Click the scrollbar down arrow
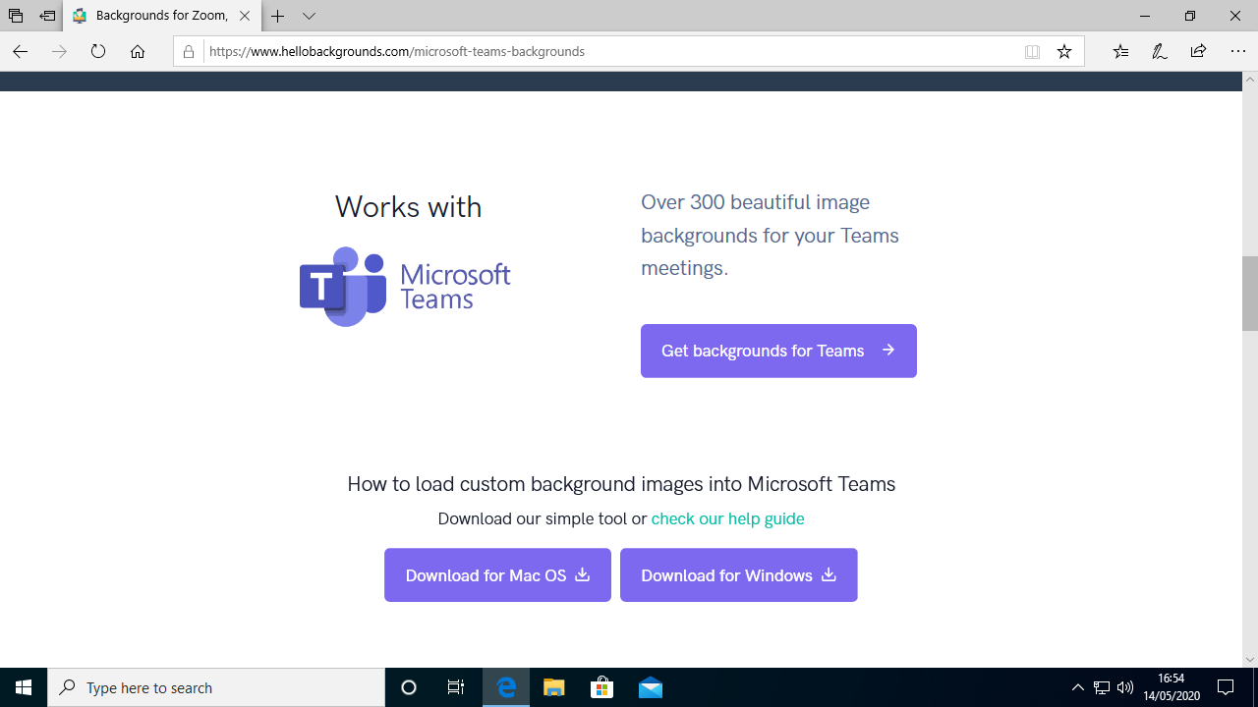Viewport: 1258px width, 707px height. pyautogui.click(x=1250, y=660)
